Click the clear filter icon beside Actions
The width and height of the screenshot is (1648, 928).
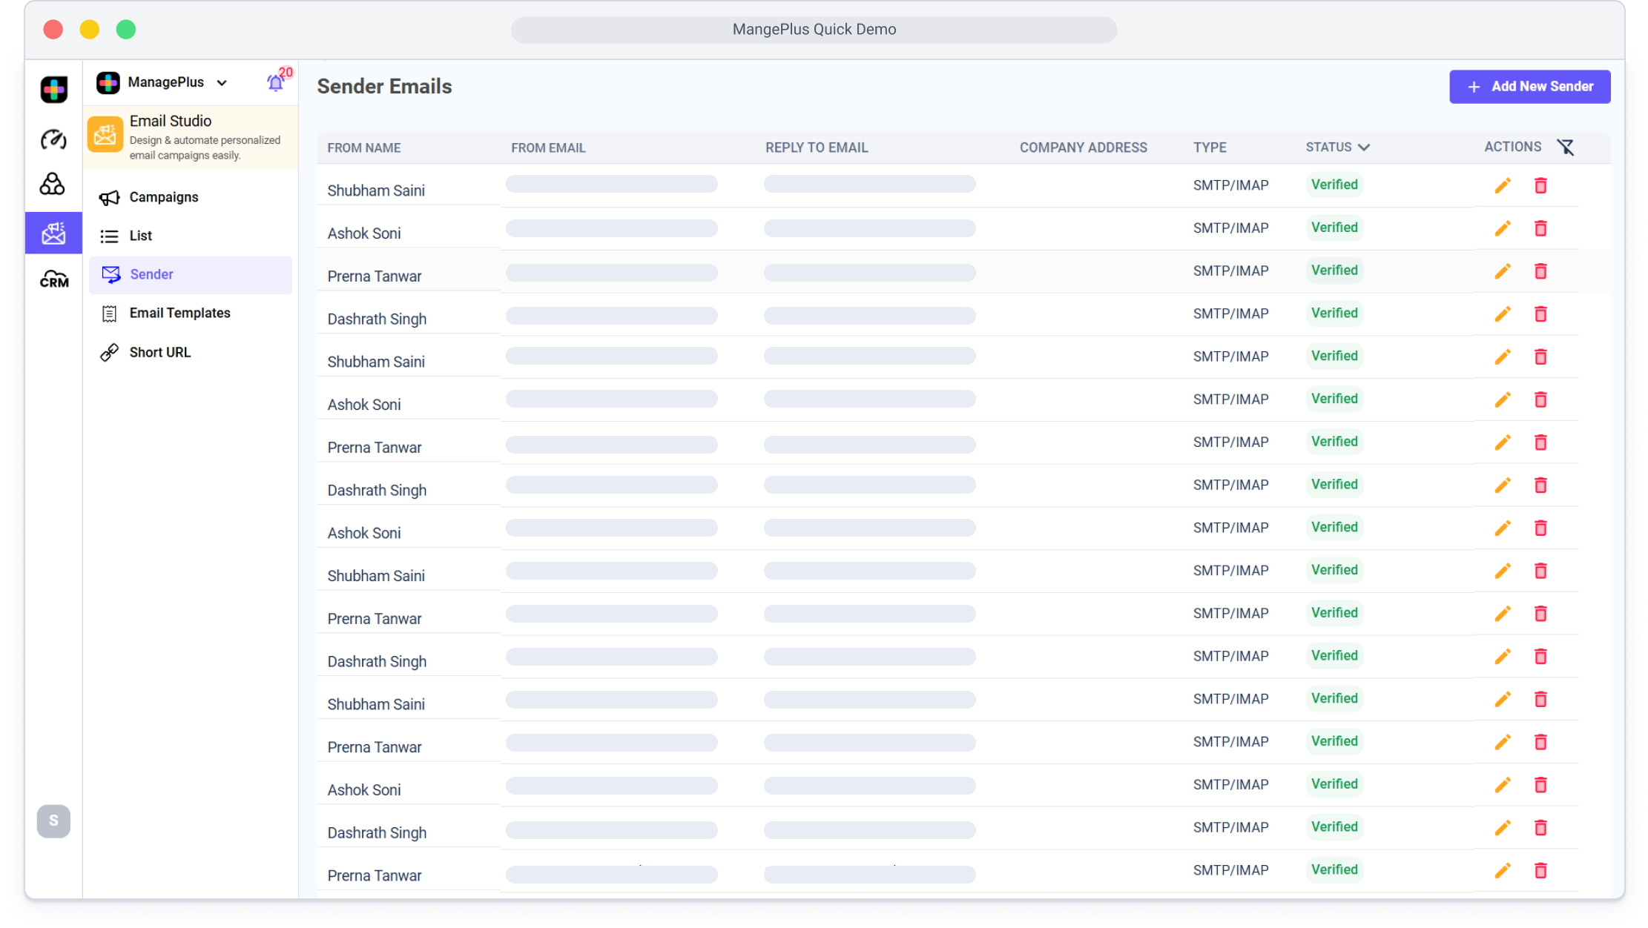click(x=1565, y=148)
